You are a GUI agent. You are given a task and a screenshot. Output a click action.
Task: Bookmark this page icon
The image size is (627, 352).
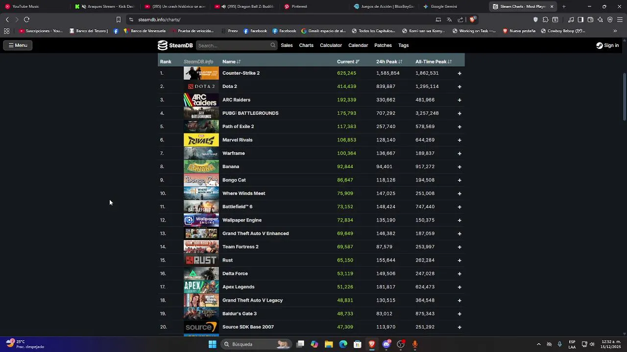pyautogui.click(x=118, y=20)
